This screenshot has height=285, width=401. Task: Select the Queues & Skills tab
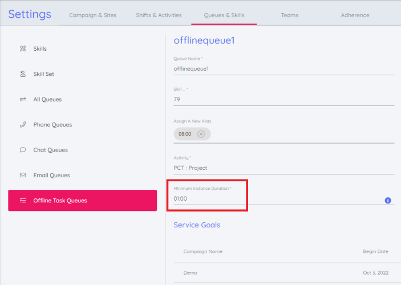pos(224,15)
